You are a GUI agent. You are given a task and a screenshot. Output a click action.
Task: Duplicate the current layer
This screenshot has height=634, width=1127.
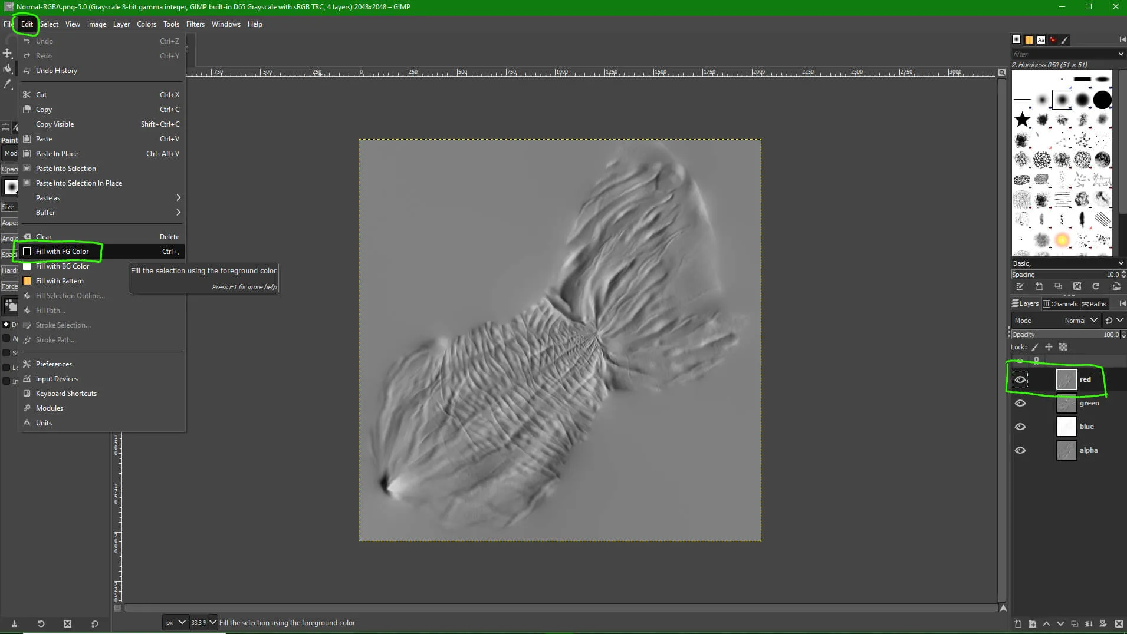click(1075, 623)
